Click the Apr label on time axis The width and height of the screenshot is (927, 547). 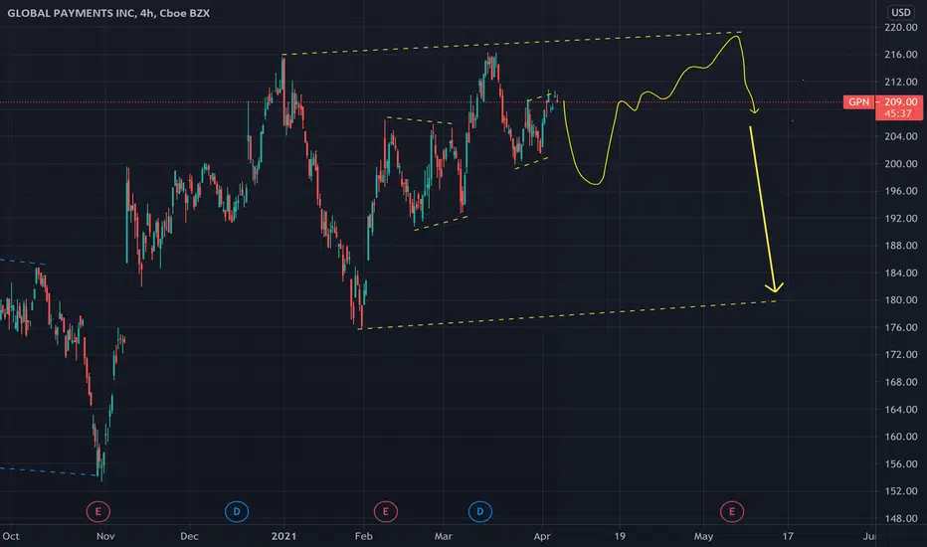[542, 536]
